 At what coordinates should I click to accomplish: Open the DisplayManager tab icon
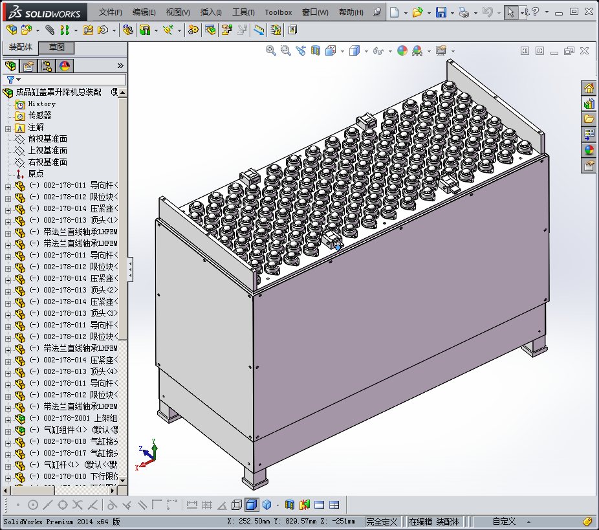pyautogui.click(x=65, y=66)
